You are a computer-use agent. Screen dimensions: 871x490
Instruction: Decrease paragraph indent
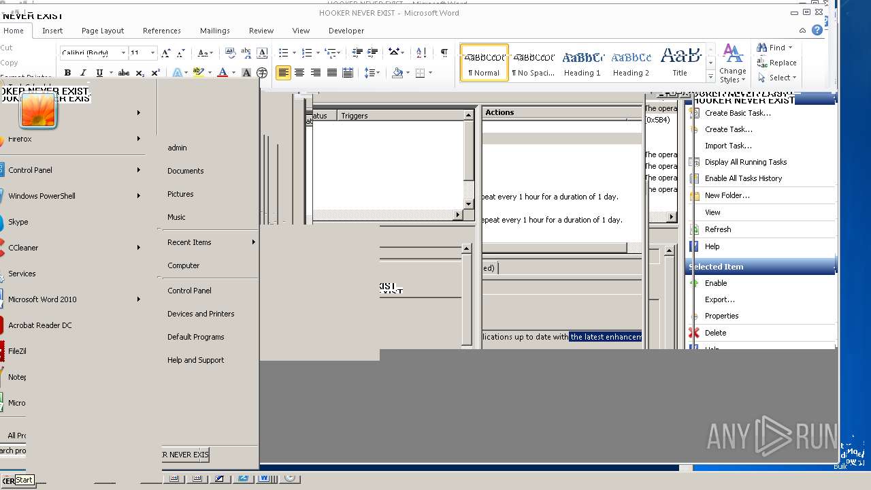click(x=357, y=52)
